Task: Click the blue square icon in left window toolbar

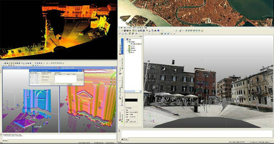Action: click(x=30, y=63)
